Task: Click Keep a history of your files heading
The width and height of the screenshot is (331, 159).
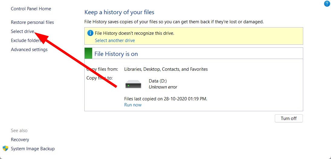Action: pyautogui.click(x=119, y=12)
